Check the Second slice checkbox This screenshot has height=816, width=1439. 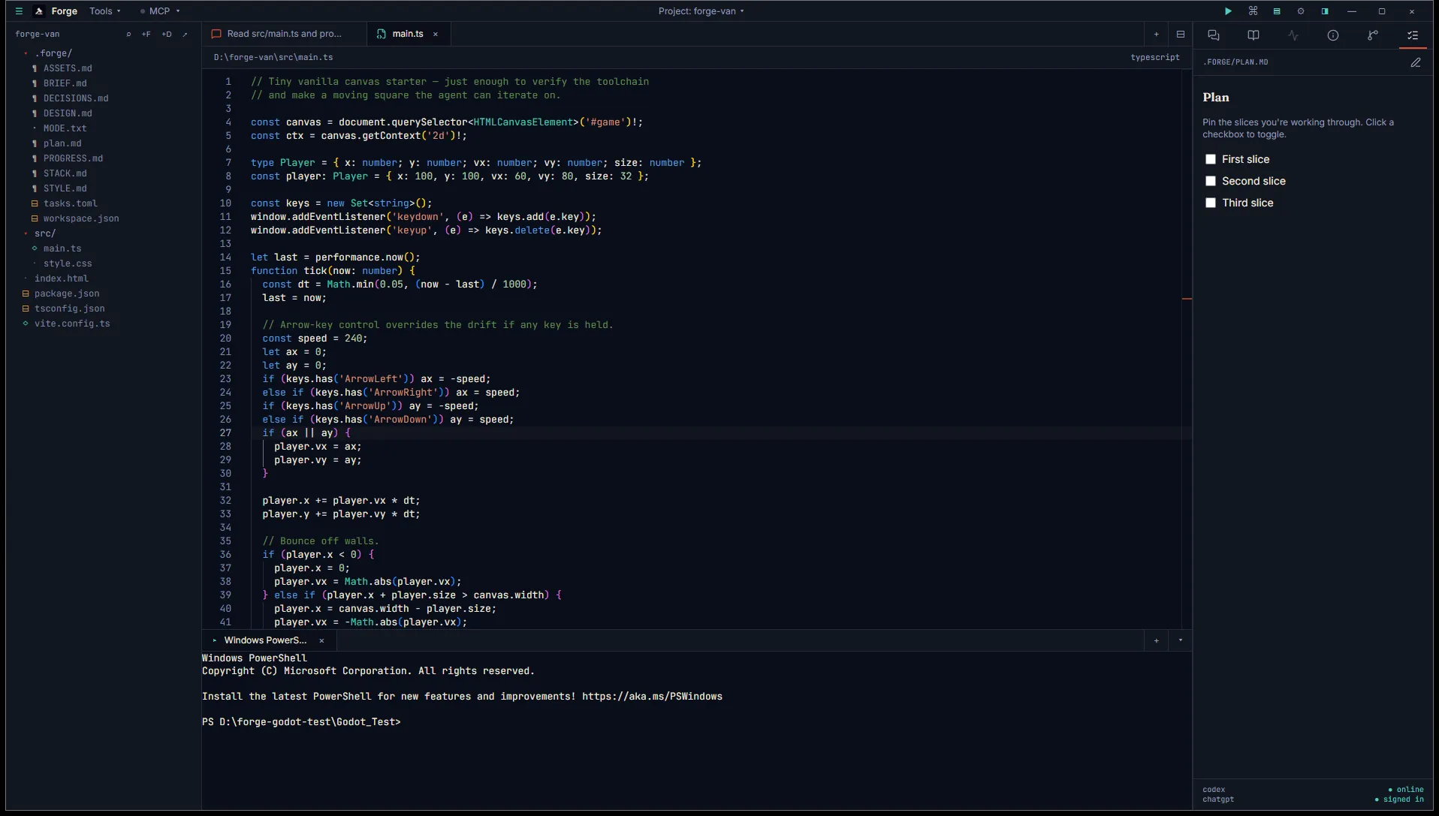tap(1211, 181)
